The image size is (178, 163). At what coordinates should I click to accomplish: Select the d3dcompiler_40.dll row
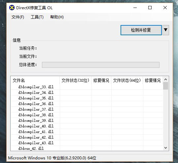[87, 126]
